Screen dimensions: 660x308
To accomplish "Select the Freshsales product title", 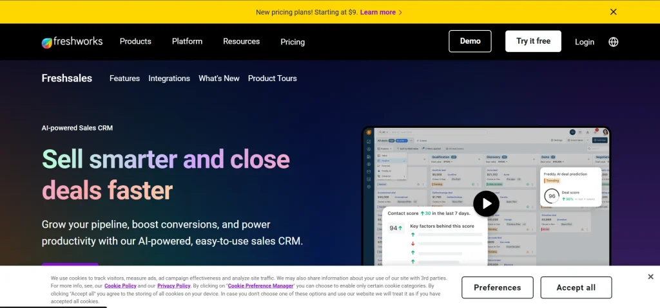I will pyautogui.click(x=67, y=78).
